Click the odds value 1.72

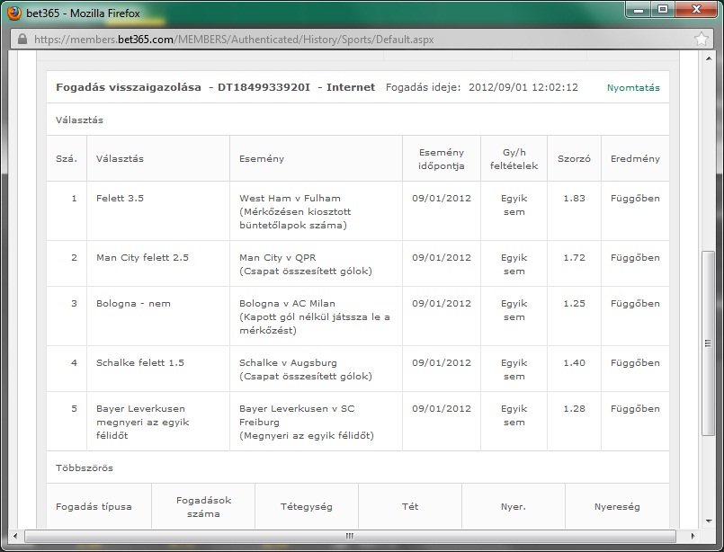(574, 257)
